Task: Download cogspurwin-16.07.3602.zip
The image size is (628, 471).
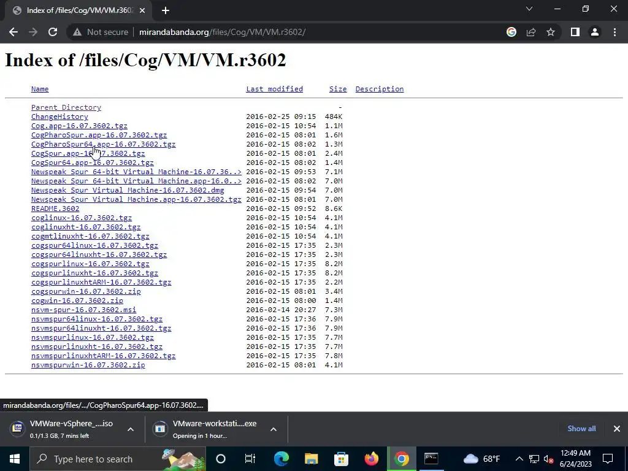Action: tap(86, 291)
